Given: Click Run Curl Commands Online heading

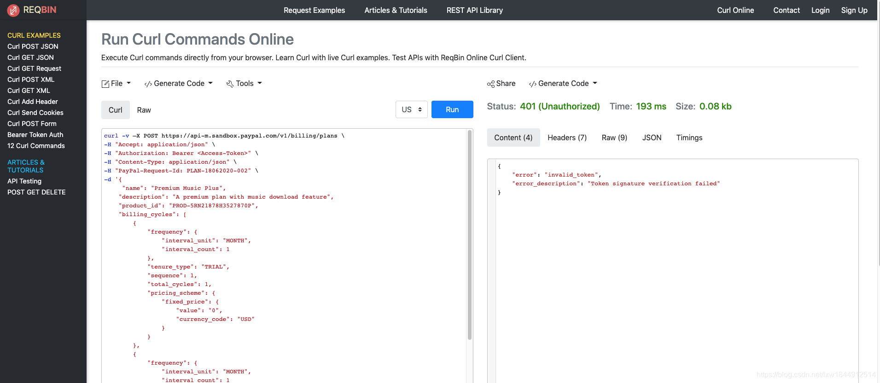Looking at the screenshot, I should pyautogui.click(x=198, y=39).
